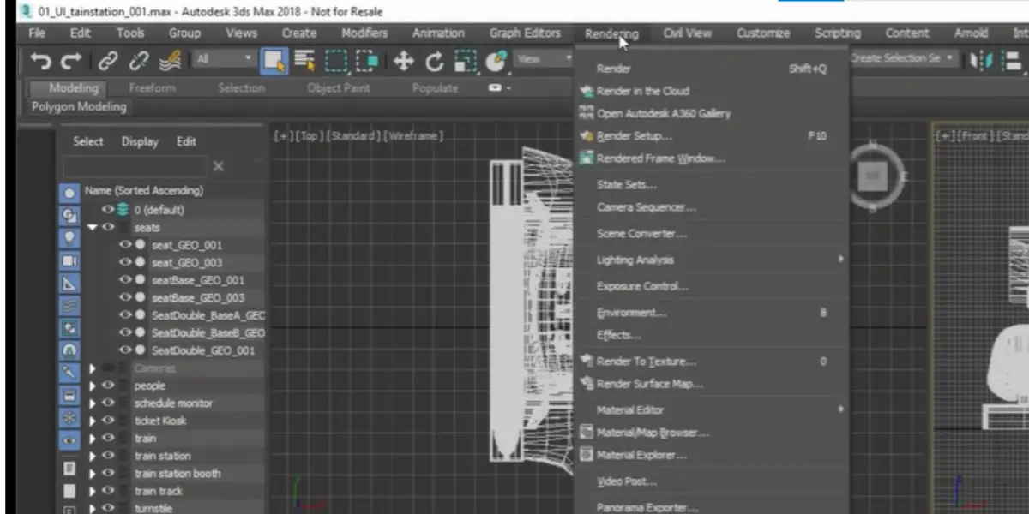1029x514 pixels.
Task: Clear the scene explorer search with X
Action: click(x=218, y=166)
